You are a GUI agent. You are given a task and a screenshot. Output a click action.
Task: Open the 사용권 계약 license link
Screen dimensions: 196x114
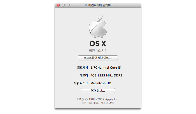click(x=107, y=103)
